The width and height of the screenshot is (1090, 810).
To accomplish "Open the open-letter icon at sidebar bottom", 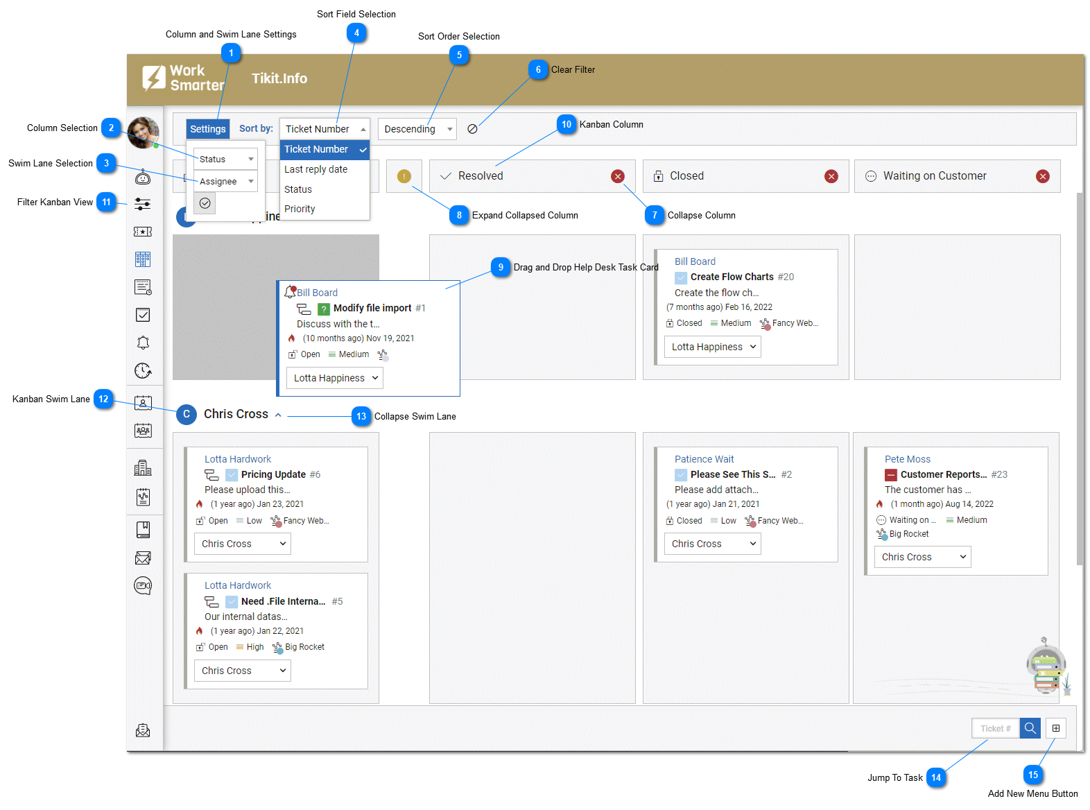I will pos(143,730).
